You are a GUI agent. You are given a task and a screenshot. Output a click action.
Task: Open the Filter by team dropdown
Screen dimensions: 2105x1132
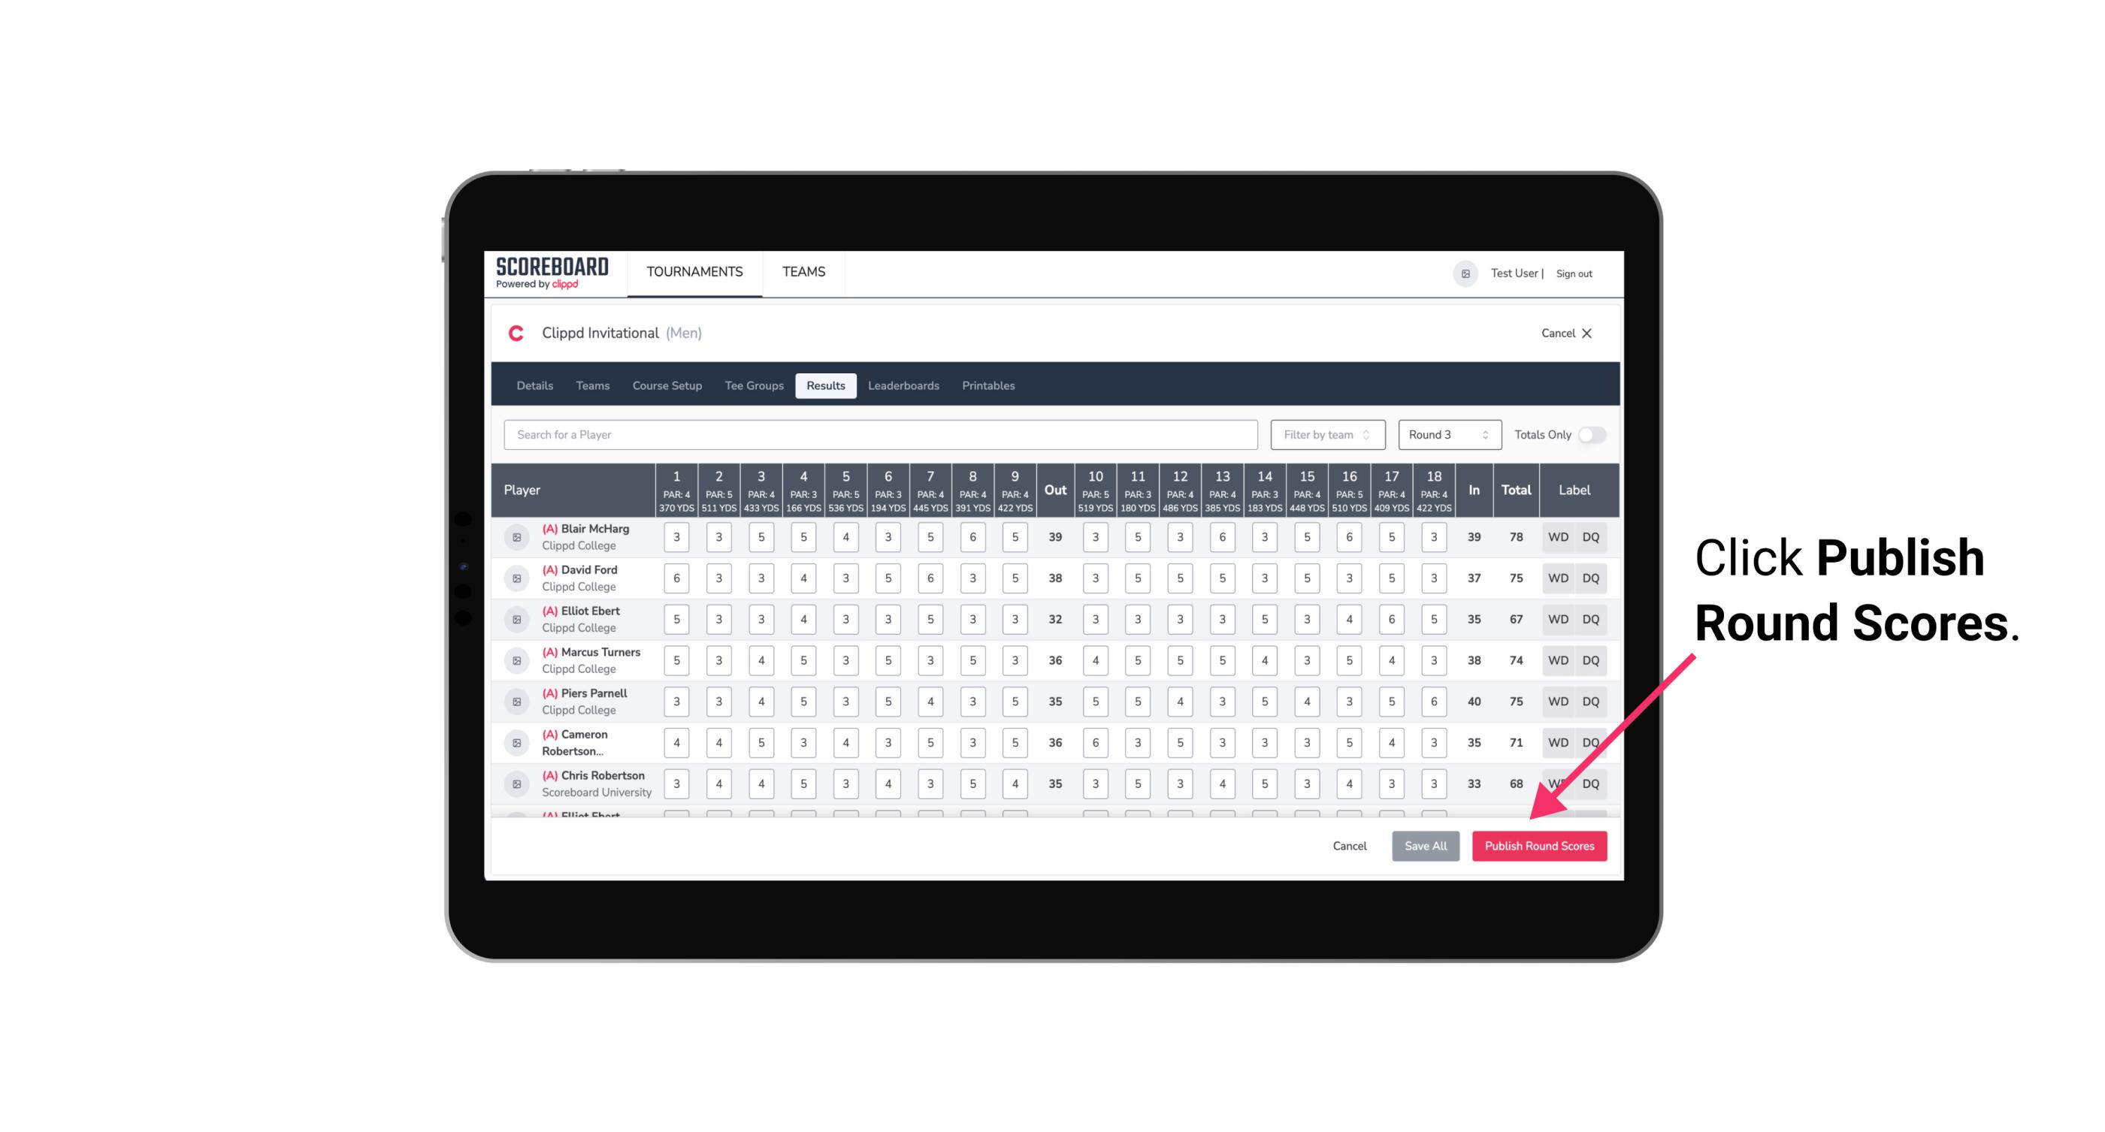[x=1326, y=435]
